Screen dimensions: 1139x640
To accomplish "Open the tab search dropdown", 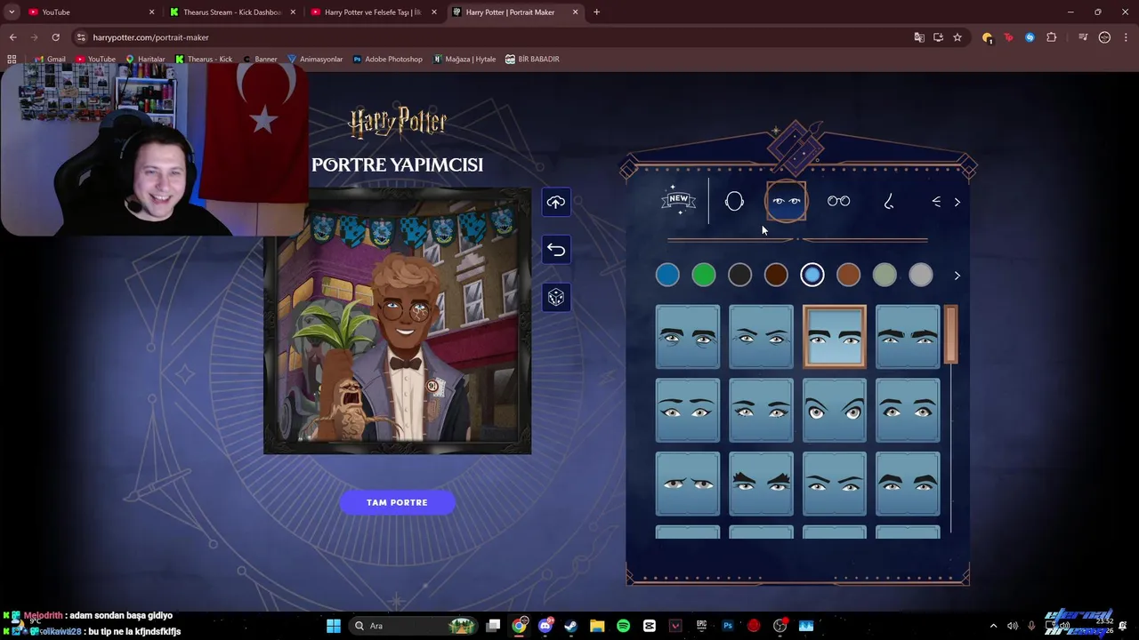I will click(x=12, y=12).
